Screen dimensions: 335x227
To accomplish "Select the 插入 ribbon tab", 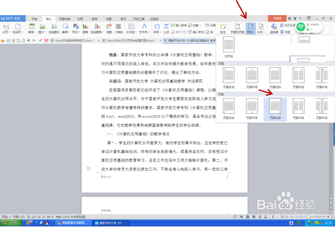I will pyautogui.click(x=48, y=19).
